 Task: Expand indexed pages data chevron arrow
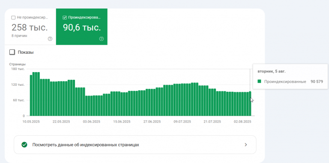click(x=246, y=145)
